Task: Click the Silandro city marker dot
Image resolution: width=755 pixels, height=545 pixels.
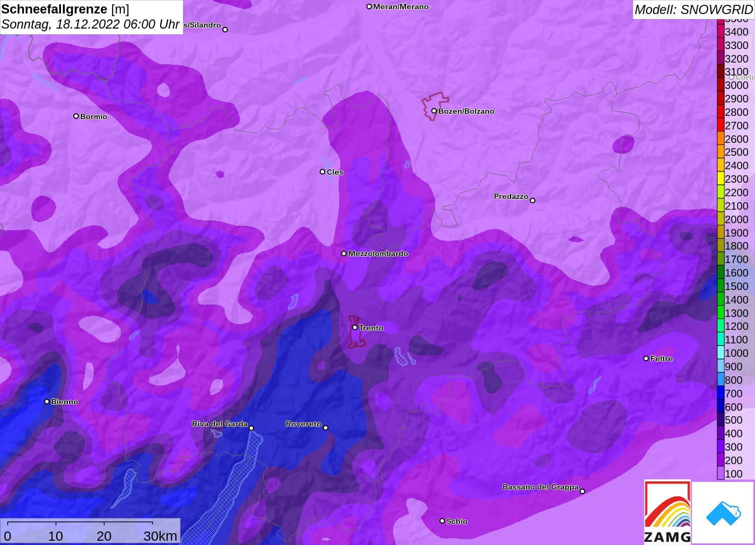Action: click(225, 30)
